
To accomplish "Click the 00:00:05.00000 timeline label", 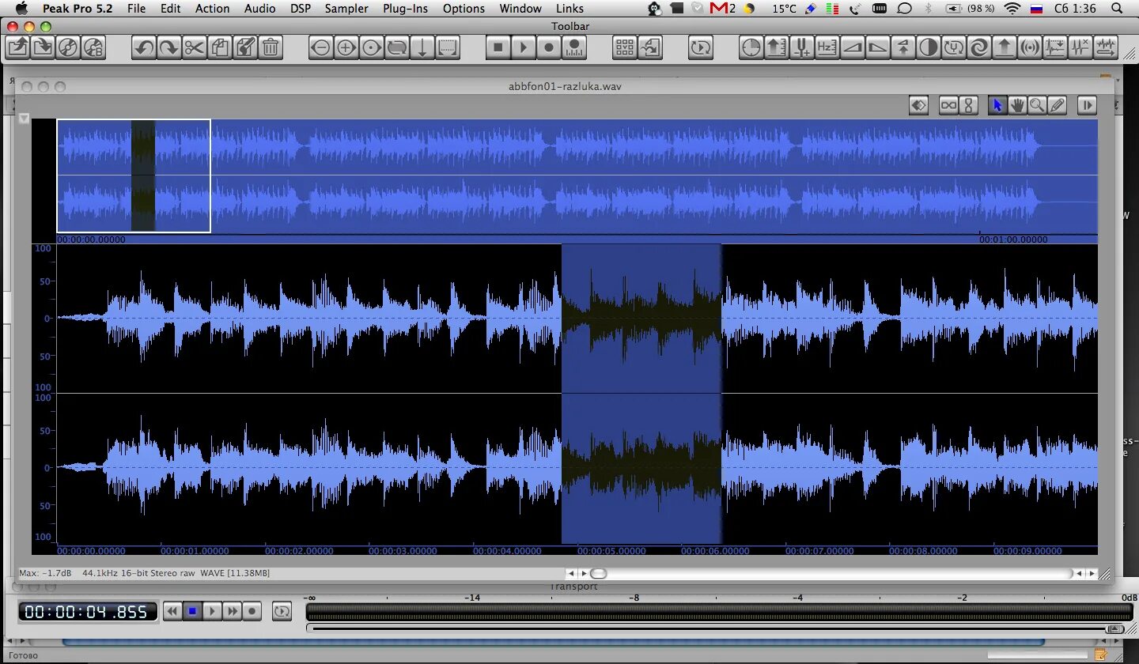I will (611, 551).
